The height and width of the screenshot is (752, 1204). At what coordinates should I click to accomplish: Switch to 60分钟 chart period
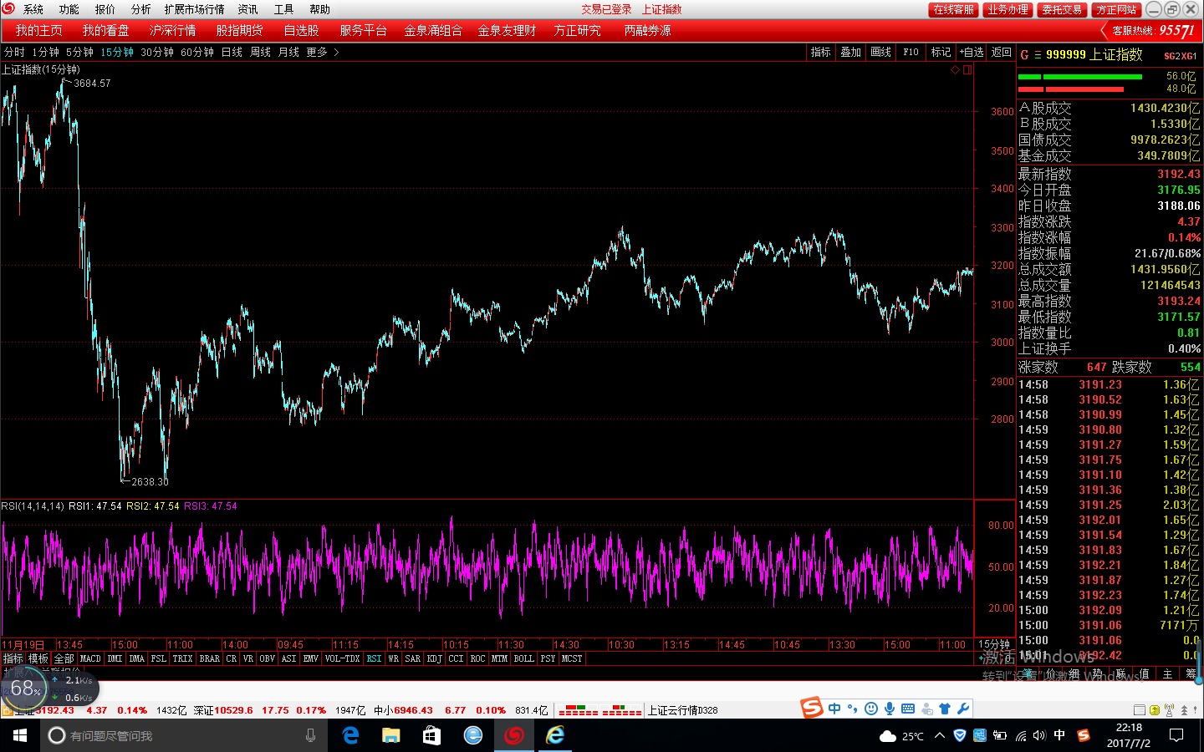[x=197, y=52]
